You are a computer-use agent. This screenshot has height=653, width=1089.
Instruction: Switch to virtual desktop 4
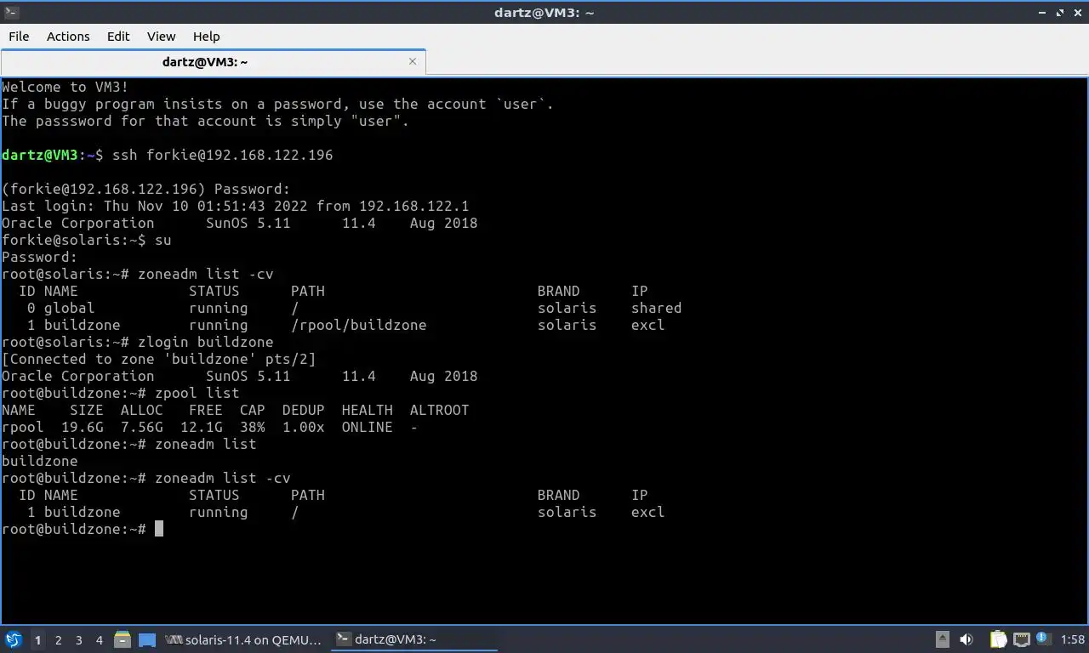click(99, 639)
